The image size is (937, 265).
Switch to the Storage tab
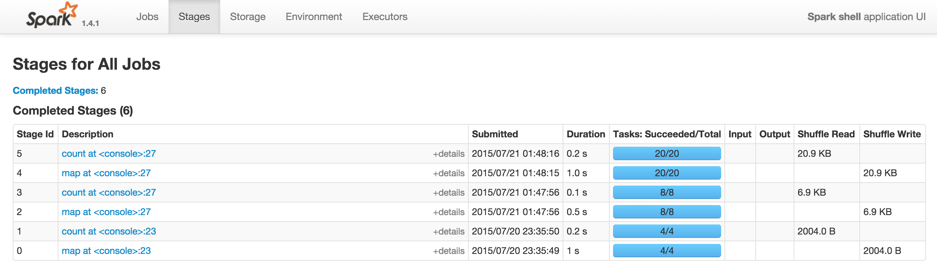pyautogui.click(x=248, y=17)
